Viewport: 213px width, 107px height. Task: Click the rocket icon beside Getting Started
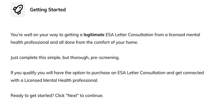click(18, 10)
